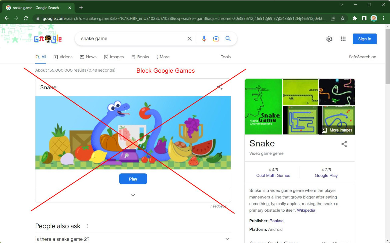
Task: Click the More images thumbnail
Action: tap(337, 130)
